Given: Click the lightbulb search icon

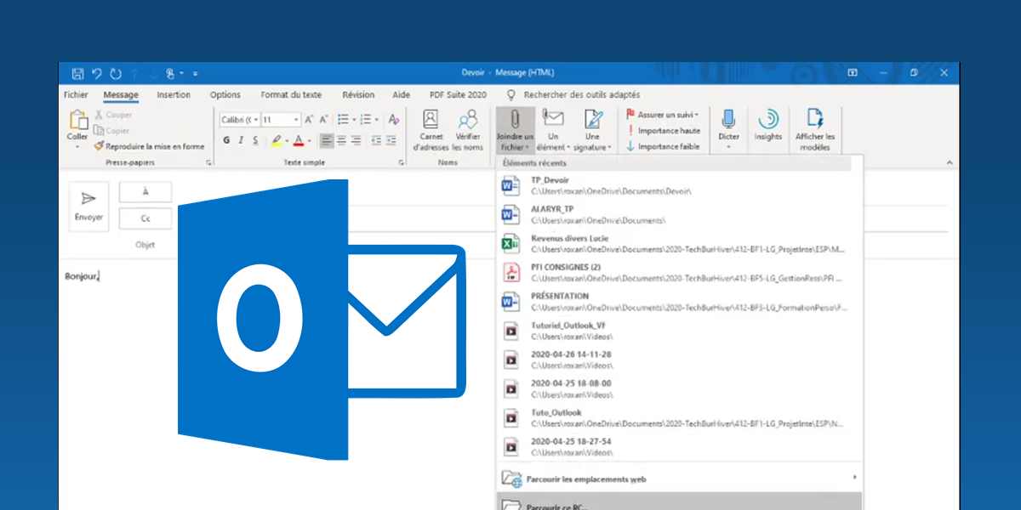Looking at the screenshot, I should pos(511,95).
